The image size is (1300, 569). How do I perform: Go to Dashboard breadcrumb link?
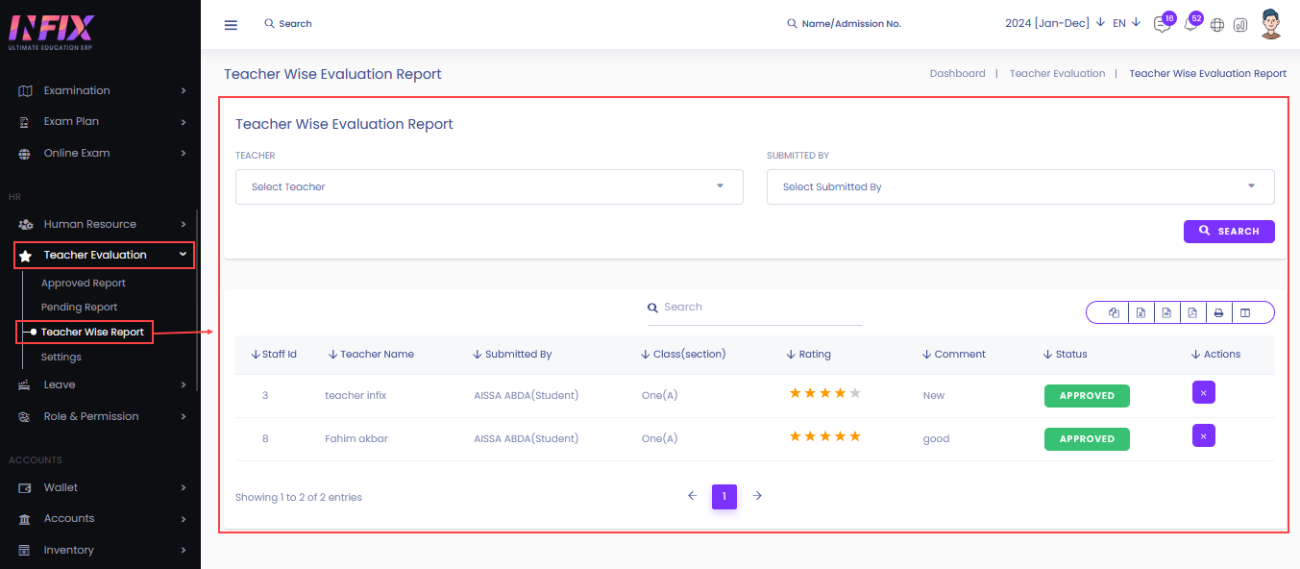(957, 73)
